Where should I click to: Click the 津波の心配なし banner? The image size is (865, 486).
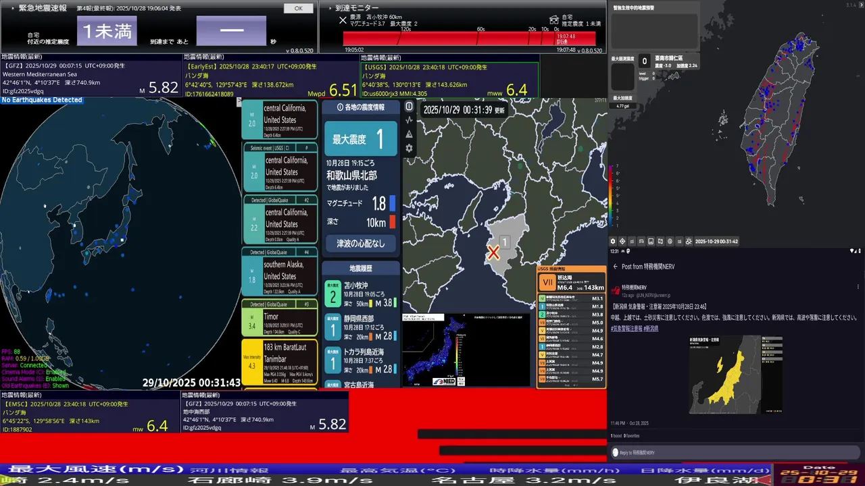(x=361, y=244)
